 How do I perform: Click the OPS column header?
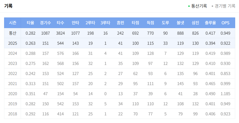225,23
